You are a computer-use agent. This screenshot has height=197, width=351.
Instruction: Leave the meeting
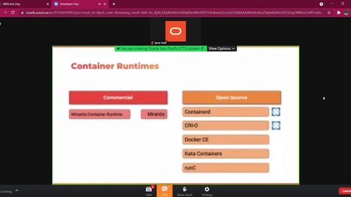point(346,191)
